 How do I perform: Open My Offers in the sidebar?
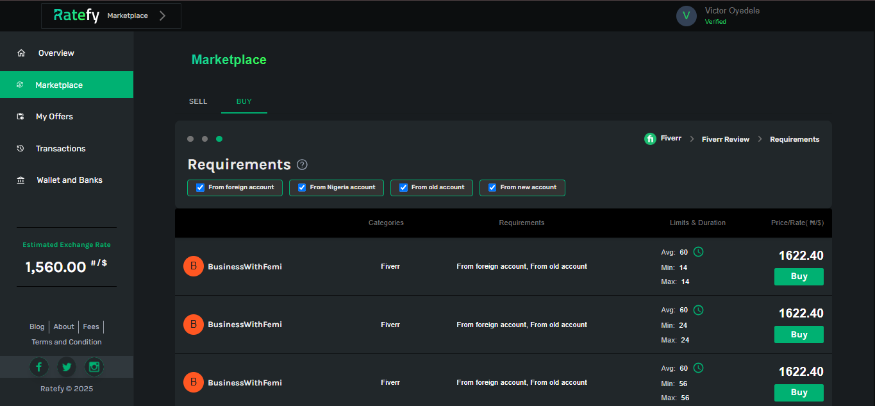coord(54,117)
